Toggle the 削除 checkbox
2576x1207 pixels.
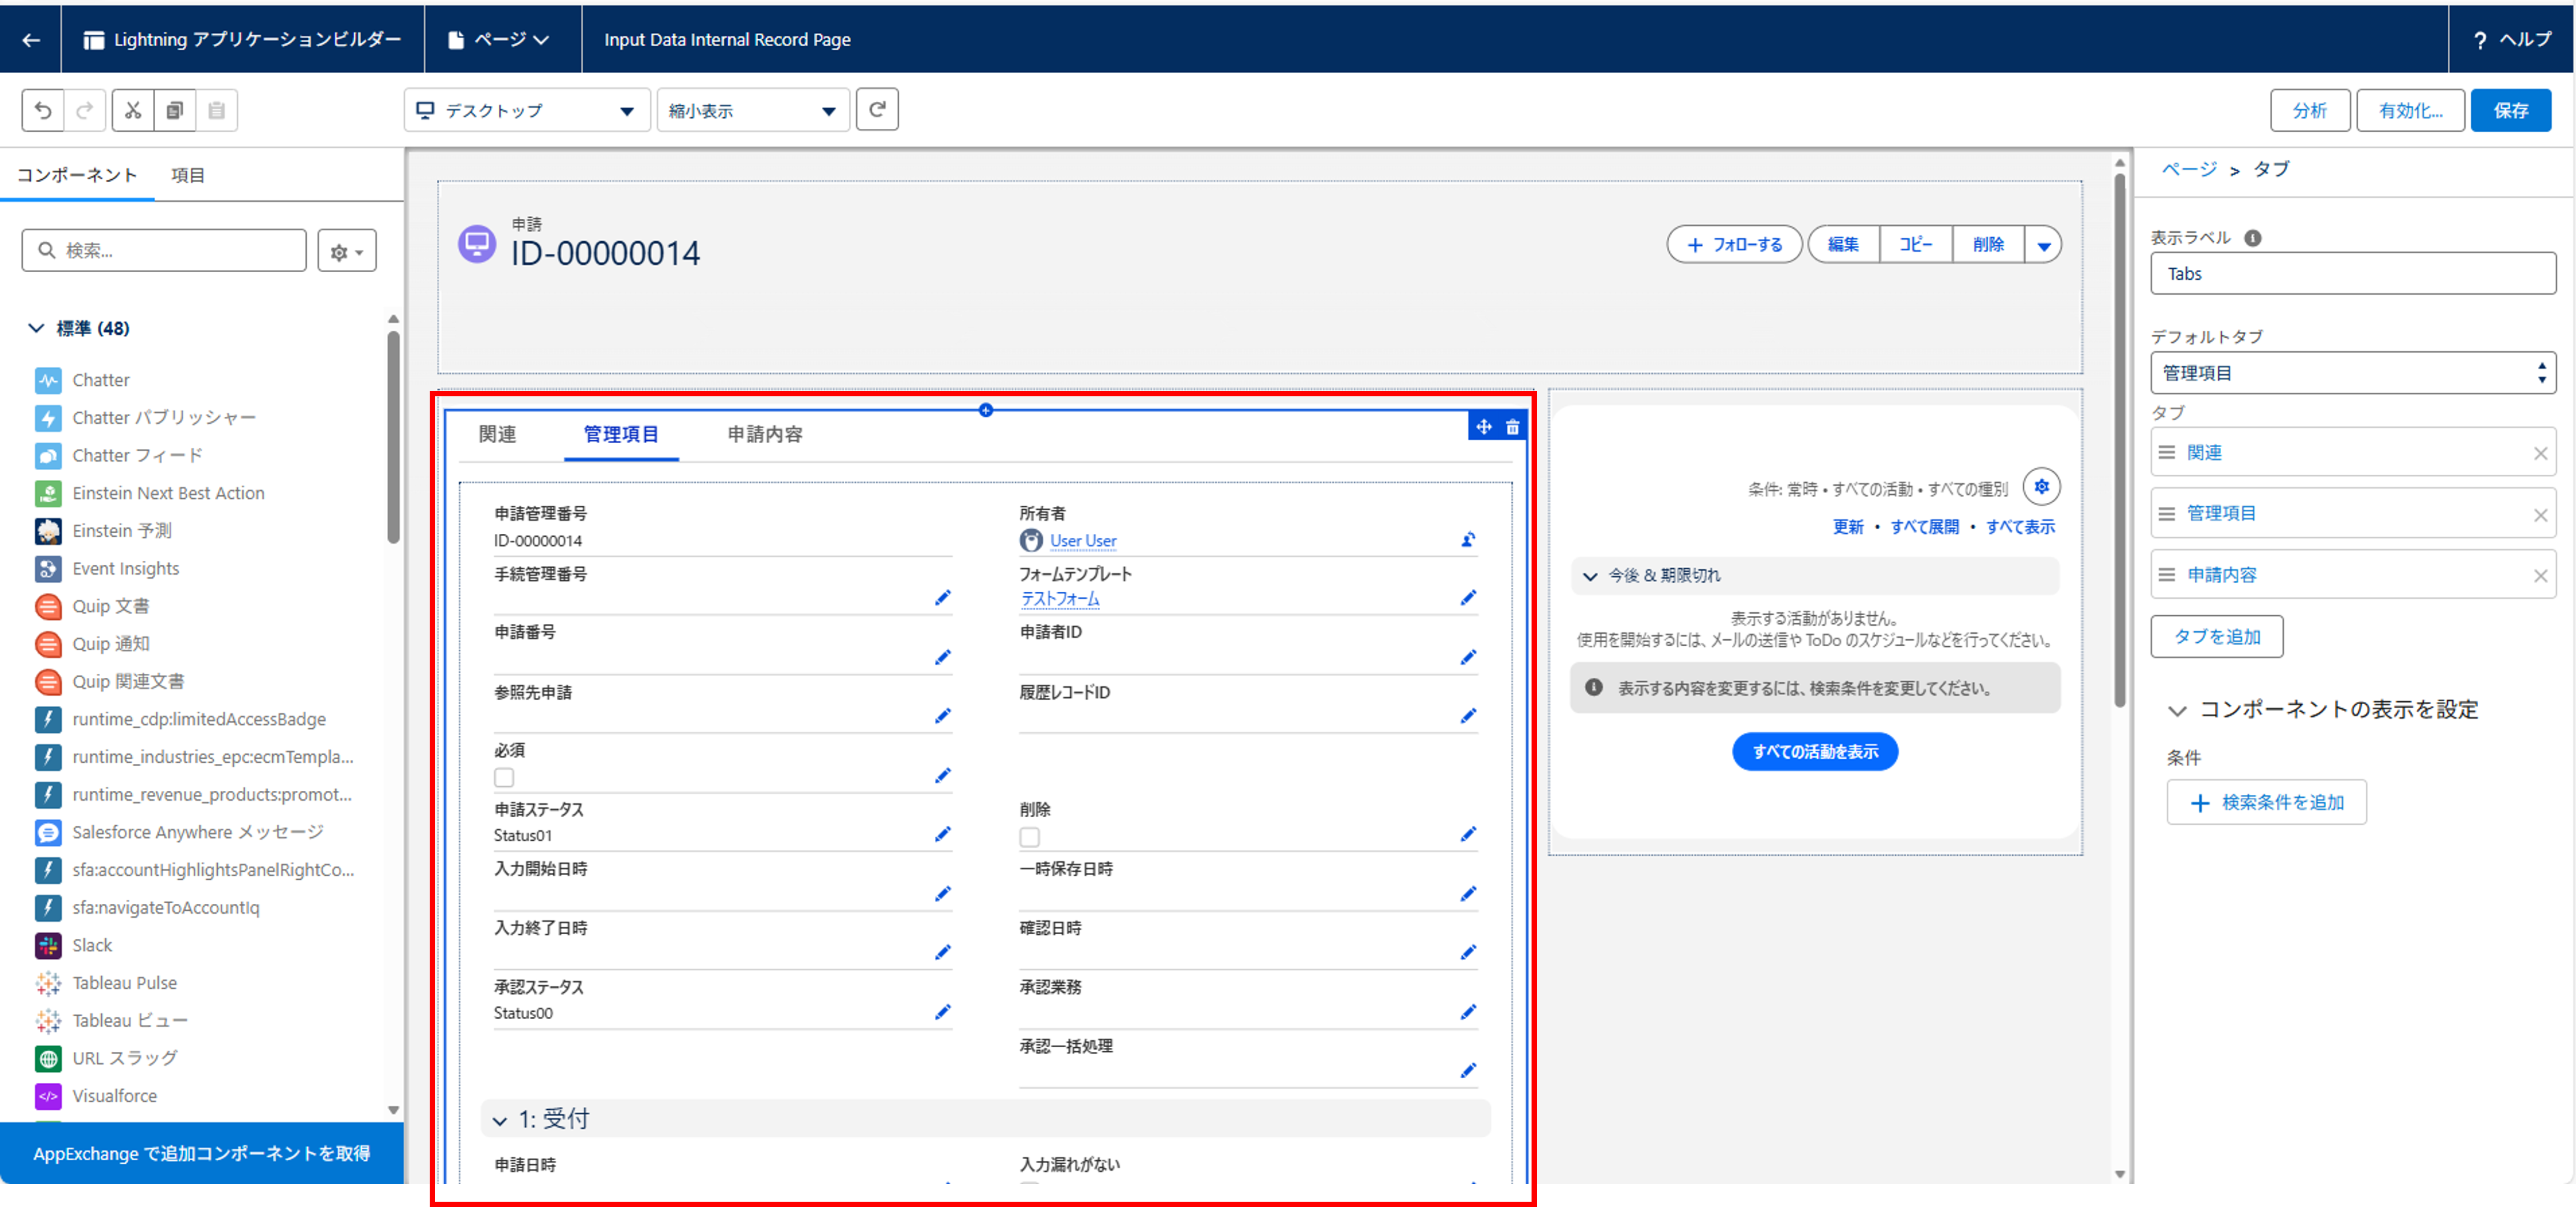tap(1029, 837)
